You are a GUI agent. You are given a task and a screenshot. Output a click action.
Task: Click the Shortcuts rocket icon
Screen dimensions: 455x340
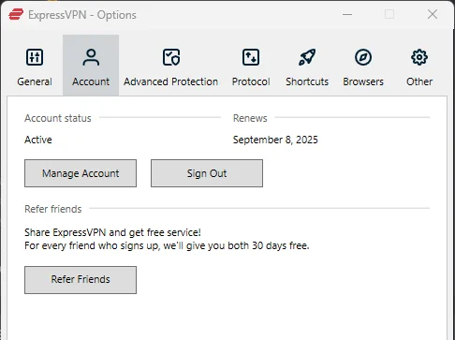coord(307,57)
